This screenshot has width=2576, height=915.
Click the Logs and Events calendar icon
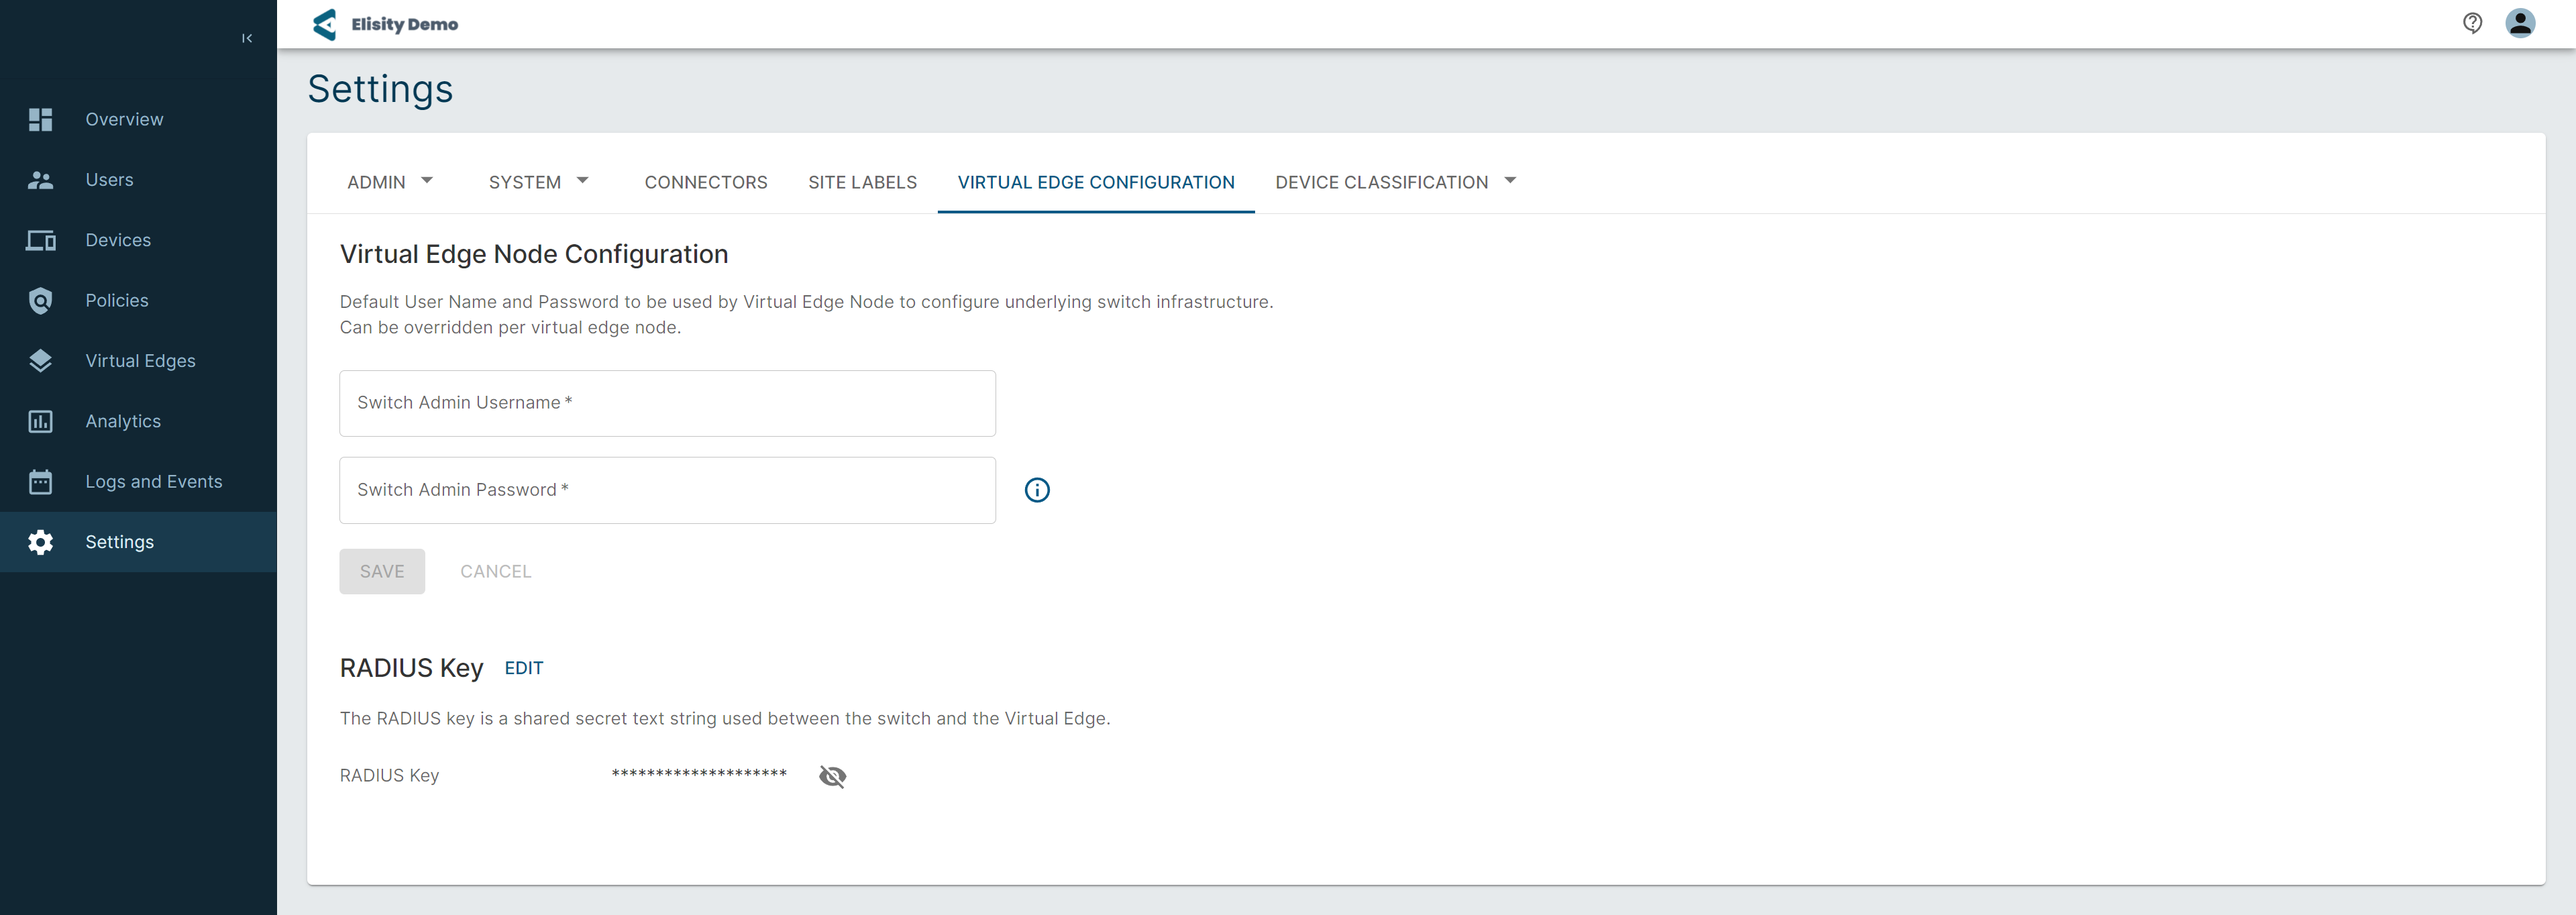pos(40,482)
